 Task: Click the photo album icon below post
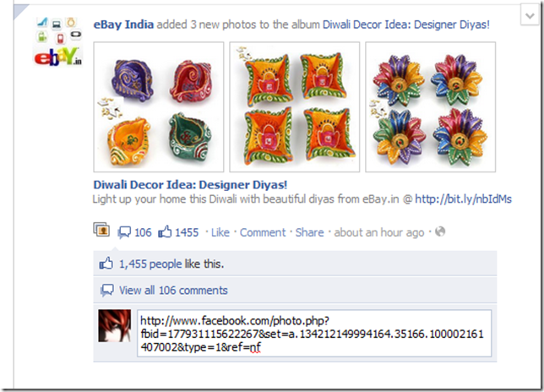(101, 230)
